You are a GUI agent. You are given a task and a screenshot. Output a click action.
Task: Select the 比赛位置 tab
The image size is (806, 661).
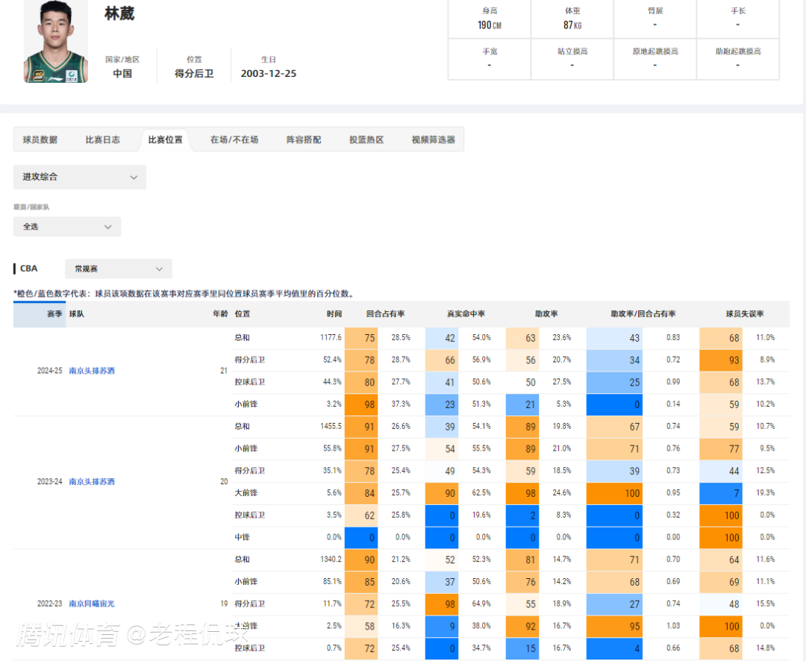165,140
